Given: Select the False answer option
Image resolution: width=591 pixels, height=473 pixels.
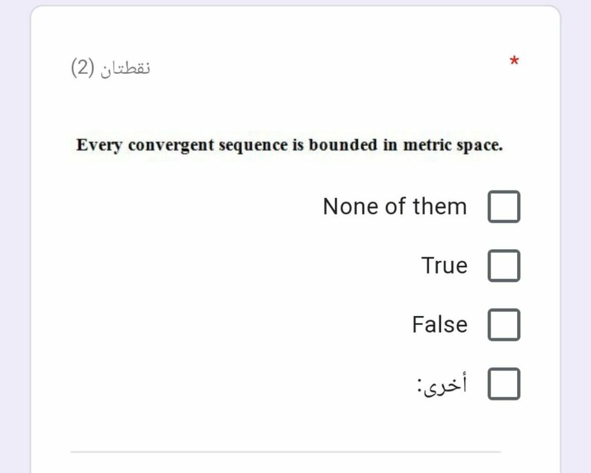Looking at the screenshot, I should click(x=504, y=324).
